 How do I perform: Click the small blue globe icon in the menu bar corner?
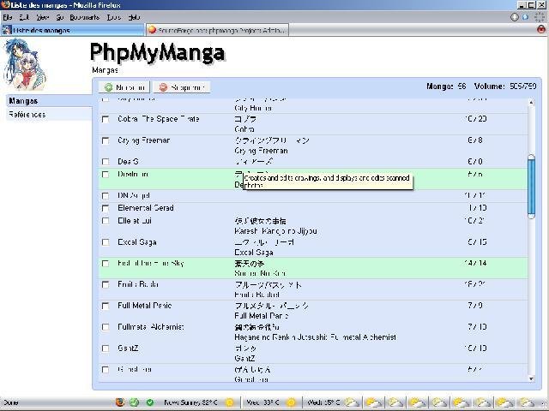(525, 17)
